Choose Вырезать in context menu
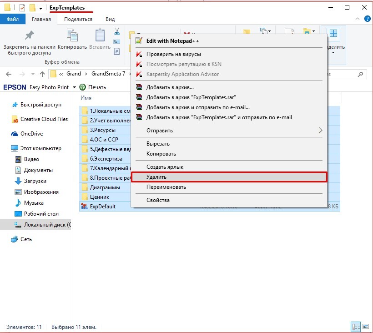 (229, 144)
